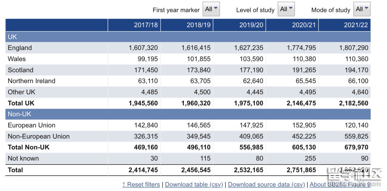Click the Total Non-UK row label
The width and height of the screenshot is (387, 191).
[x=29, y=147]
